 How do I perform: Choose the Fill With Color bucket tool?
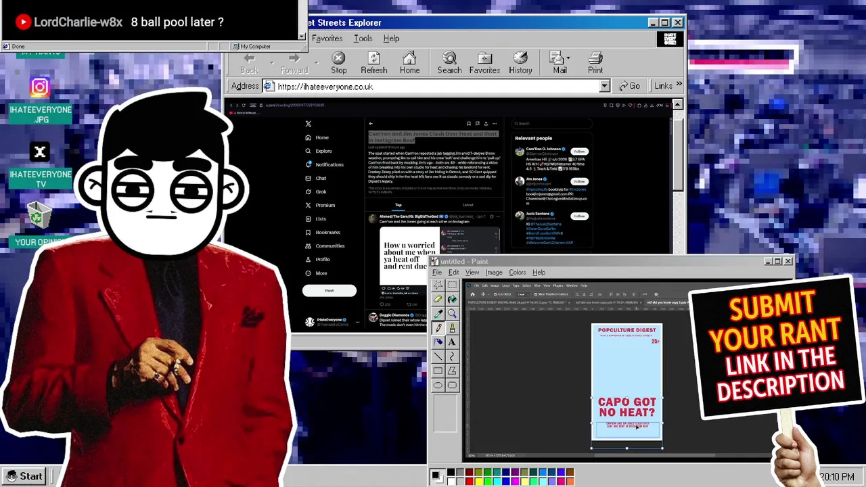coord(452,300)
